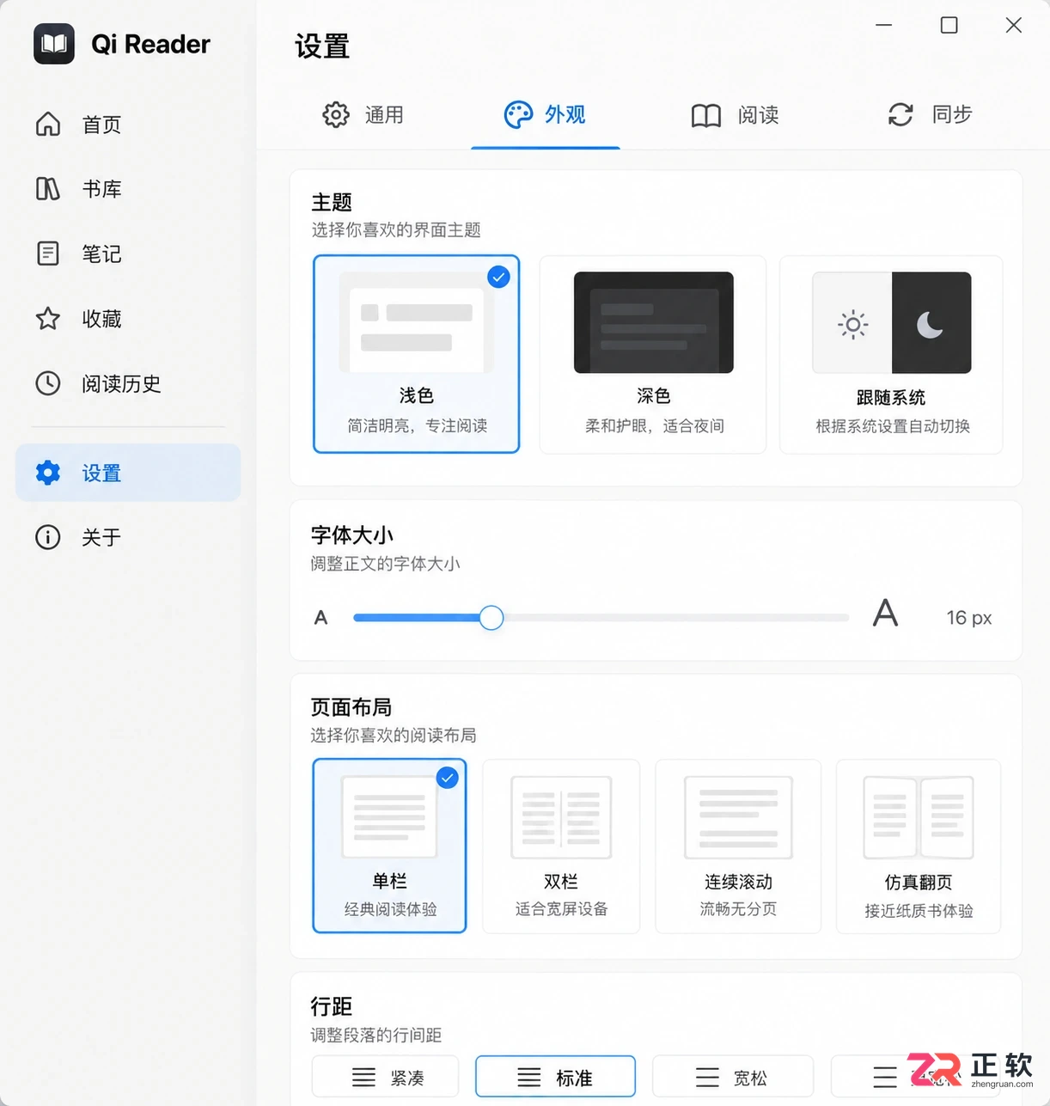The height and width of the screenshot is (1106, 1050).
Task: Select the 跟随系统 theme card
Action: coord(891,354)
